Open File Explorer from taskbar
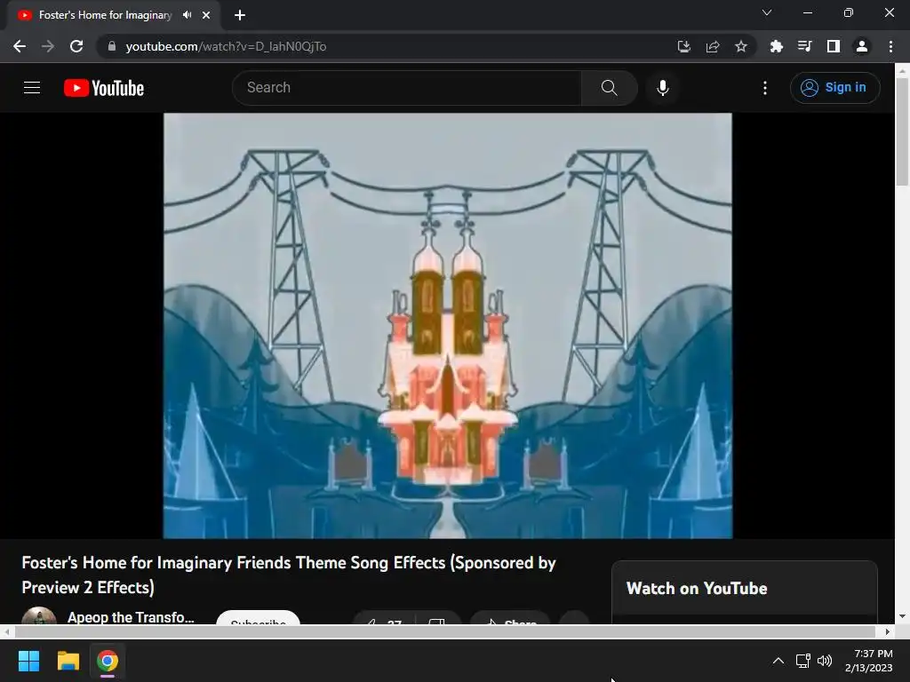Image resolution: width=910 pixels, height=682 pixels. click(x=68, y=661)
